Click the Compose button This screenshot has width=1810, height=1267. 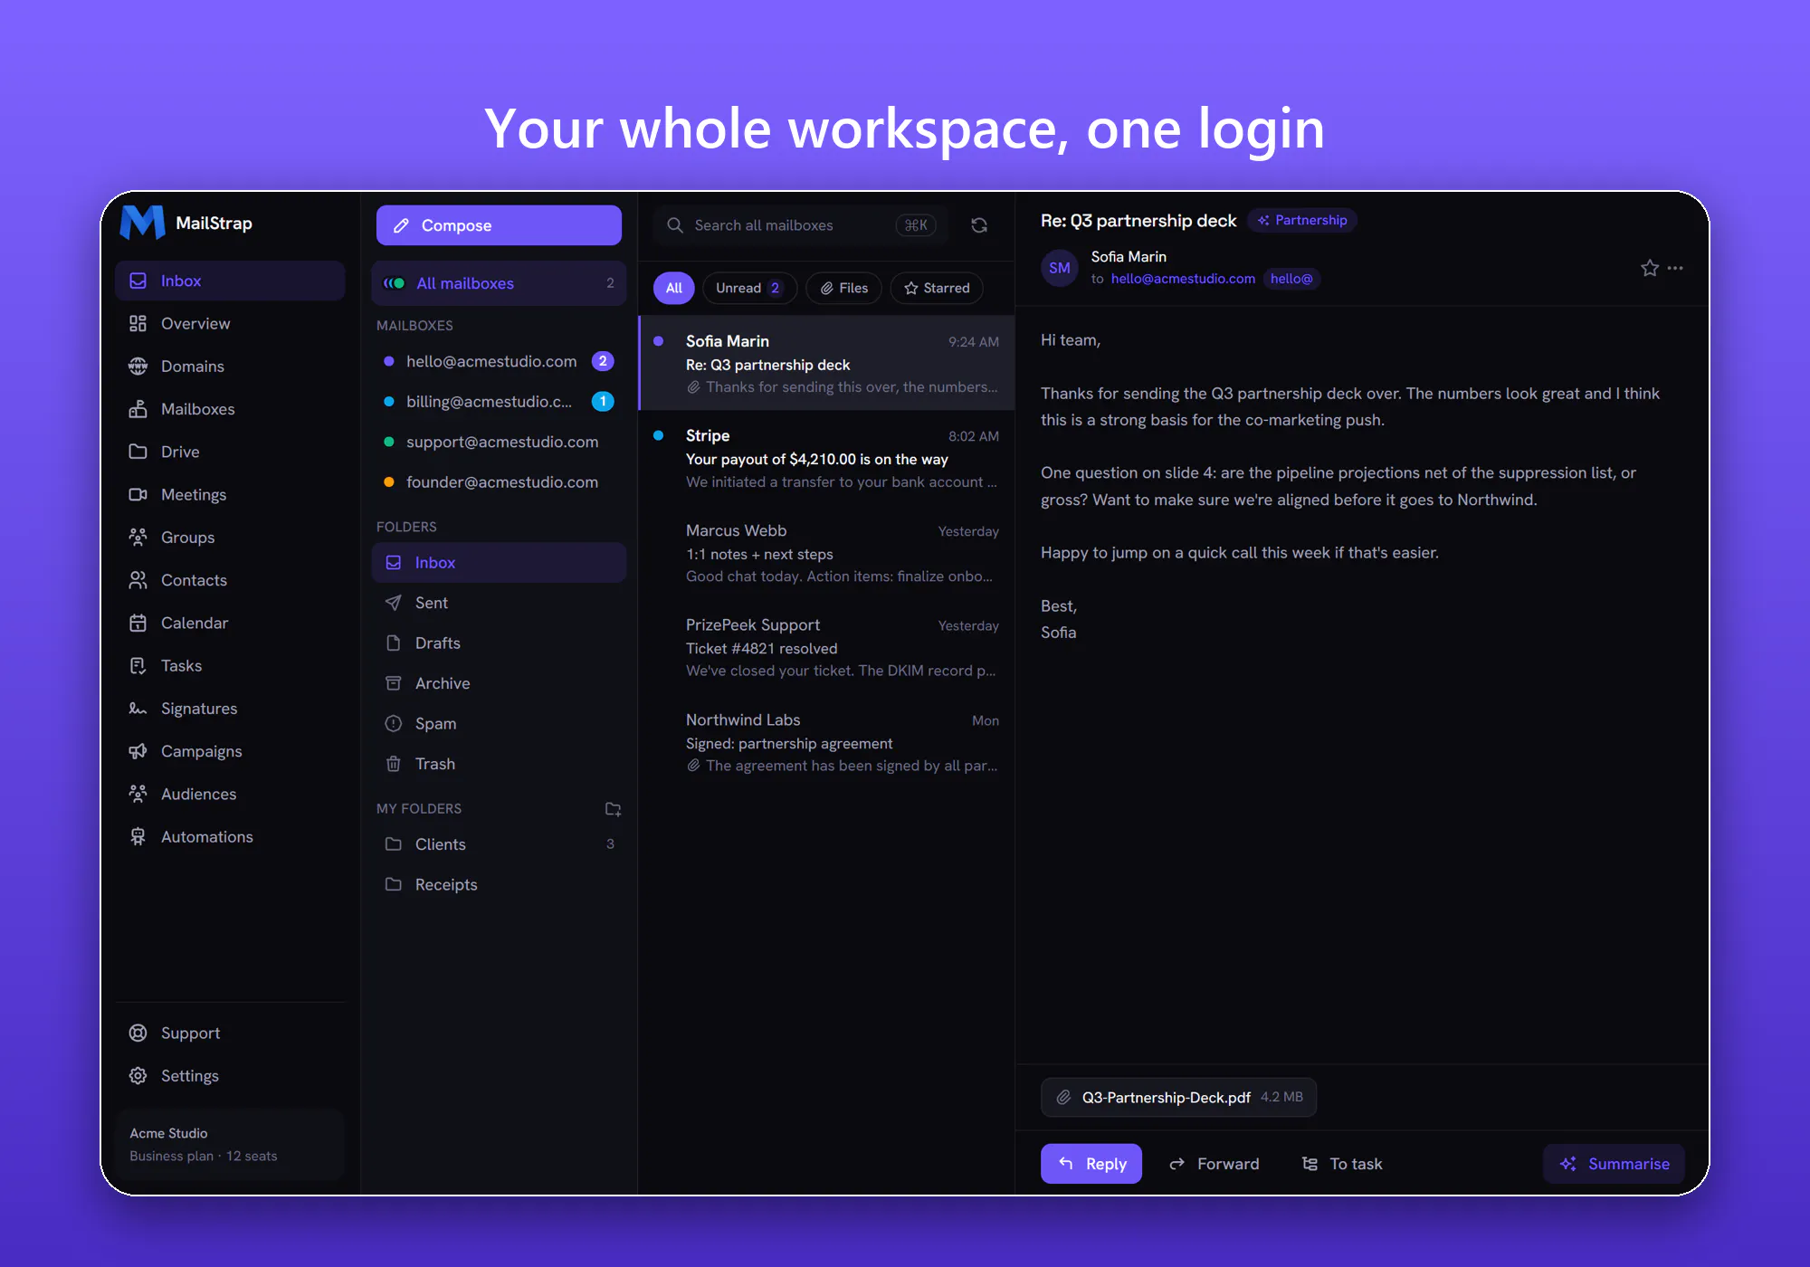tap(499, 225)
